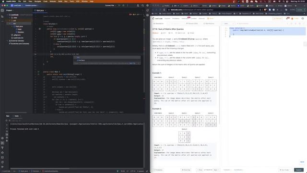Open the Structure tool window icon
307x173 pixels.
point(2,17)
